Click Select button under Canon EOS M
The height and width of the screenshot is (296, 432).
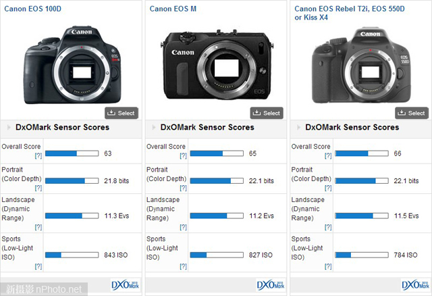[x=267, y=113]
